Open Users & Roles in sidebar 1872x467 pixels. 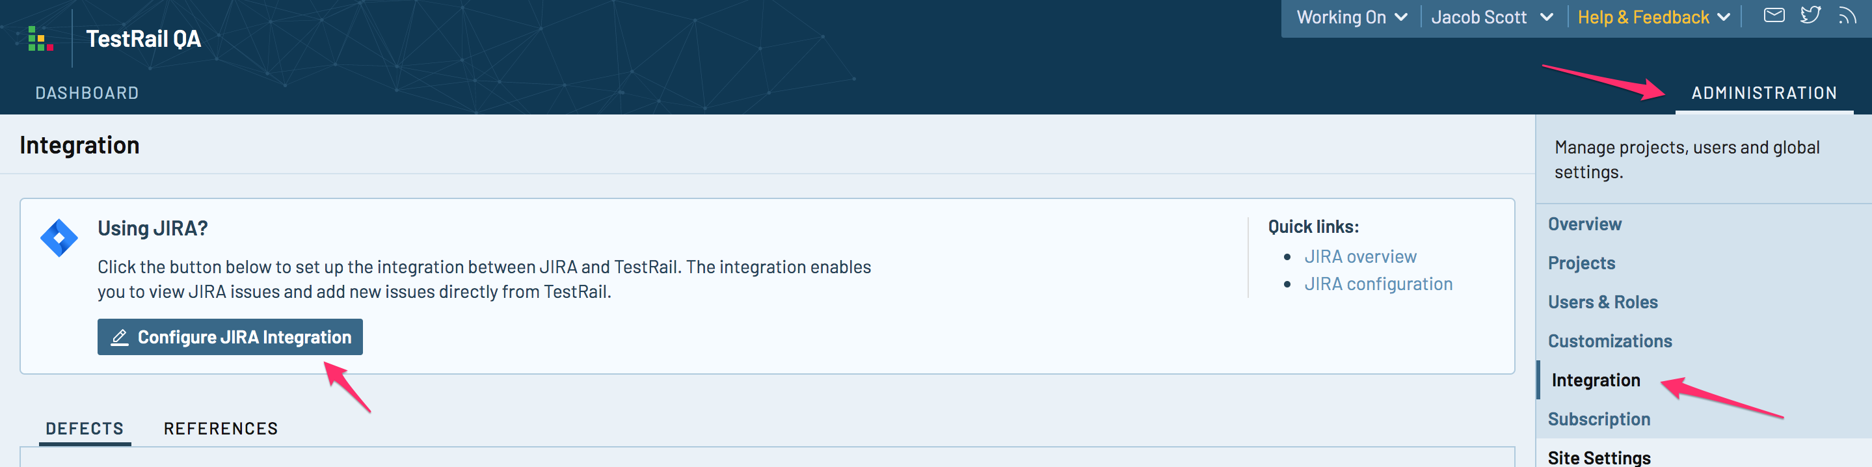1603,302
